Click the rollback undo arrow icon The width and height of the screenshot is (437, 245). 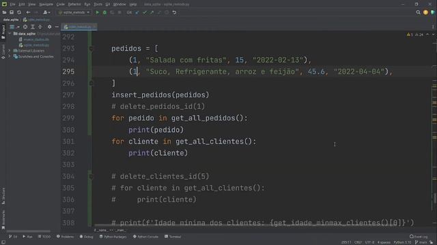tap(175, 12)
